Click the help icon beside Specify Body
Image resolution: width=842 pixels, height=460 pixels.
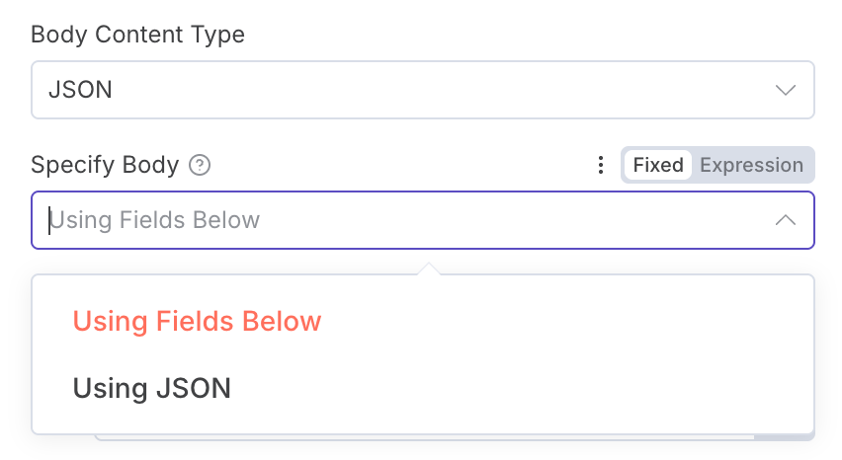tap(200, 165)
